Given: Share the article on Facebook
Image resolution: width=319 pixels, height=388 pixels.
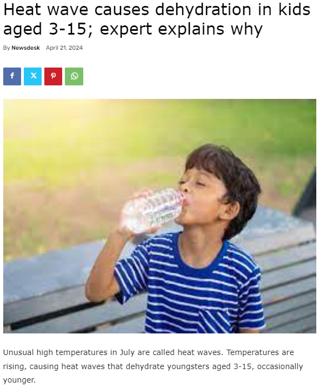Looking at the screenshot, I should pyautogui.click(x=12, y=76).
